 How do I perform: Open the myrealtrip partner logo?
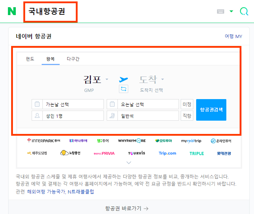[x=191, y=141]
